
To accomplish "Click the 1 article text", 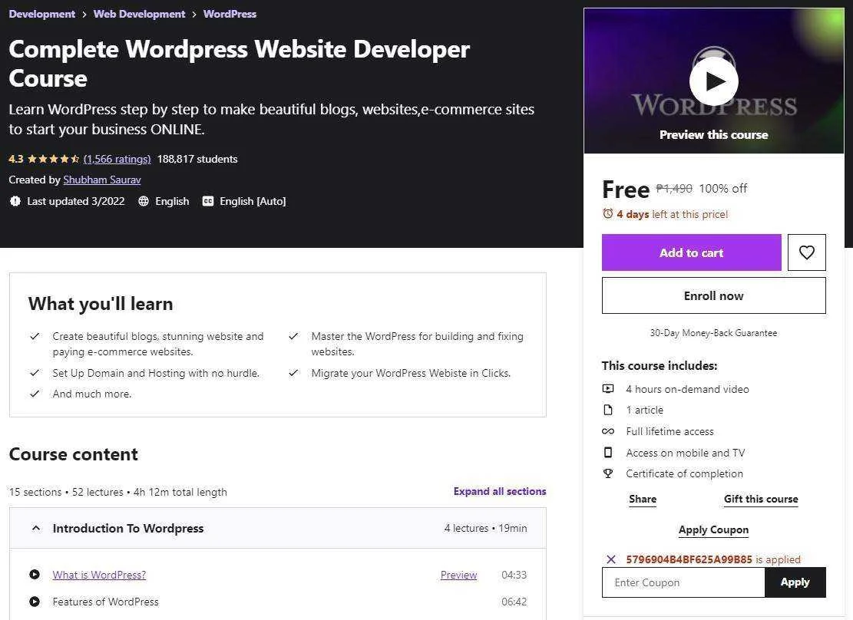I will [x=644, y=410].
